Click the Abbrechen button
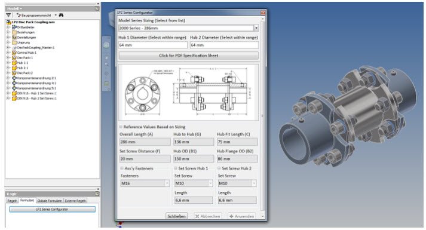This screenshot has height=230, width=426. [x=208, y=216]
